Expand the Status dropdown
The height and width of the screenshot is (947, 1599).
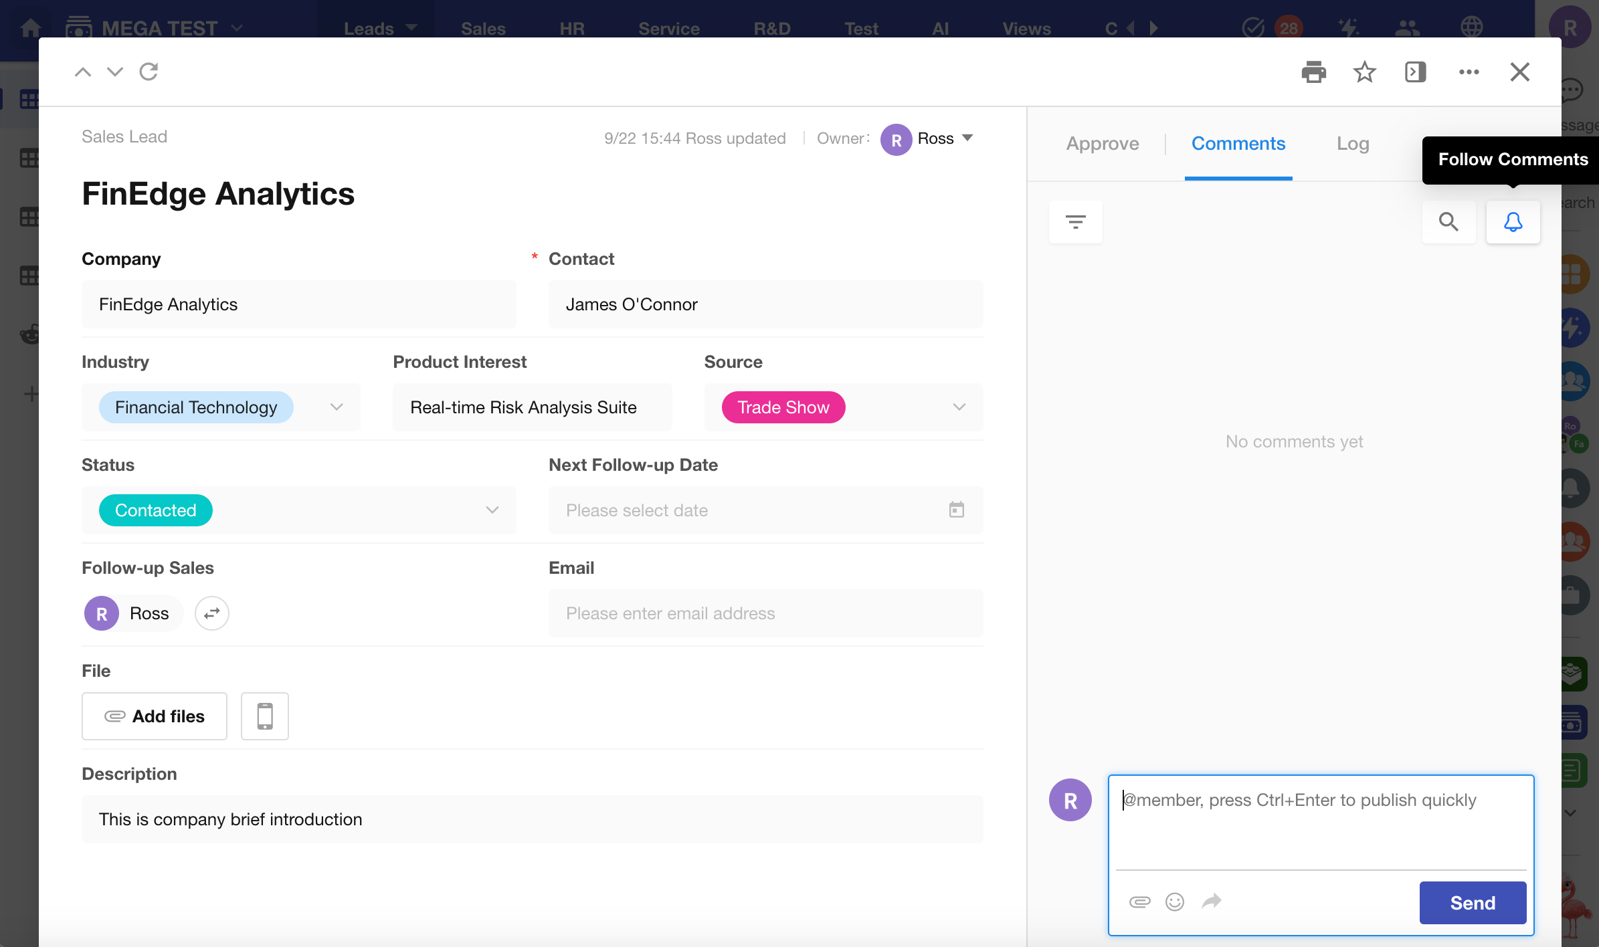click(492, 510)
